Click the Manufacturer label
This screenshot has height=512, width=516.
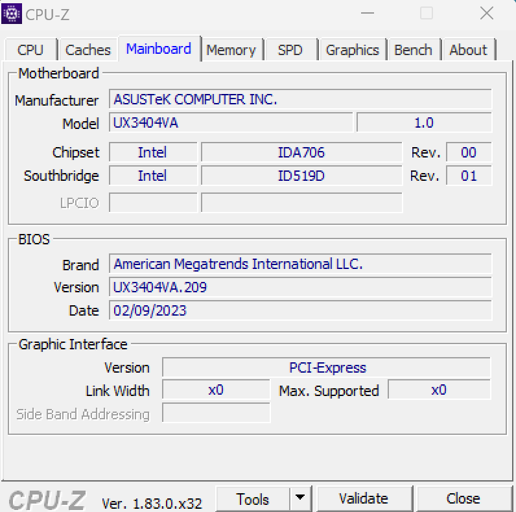(x=56, y=100)
